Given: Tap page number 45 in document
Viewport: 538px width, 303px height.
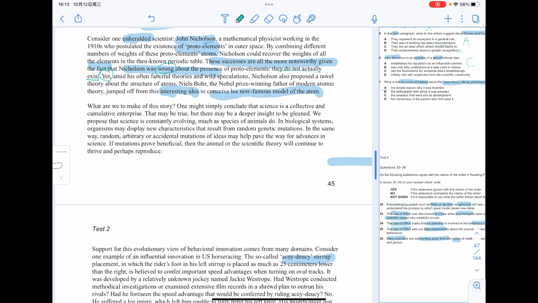Looking at the screenshot, I should 331,184.
